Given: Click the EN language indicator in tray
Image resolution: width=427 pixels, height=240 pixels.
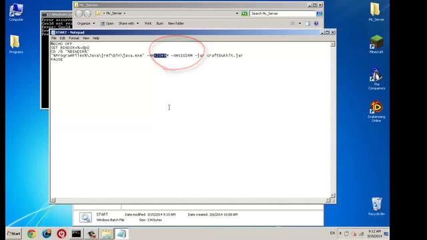Looking at the screenshot, I should tap(332, 233).
